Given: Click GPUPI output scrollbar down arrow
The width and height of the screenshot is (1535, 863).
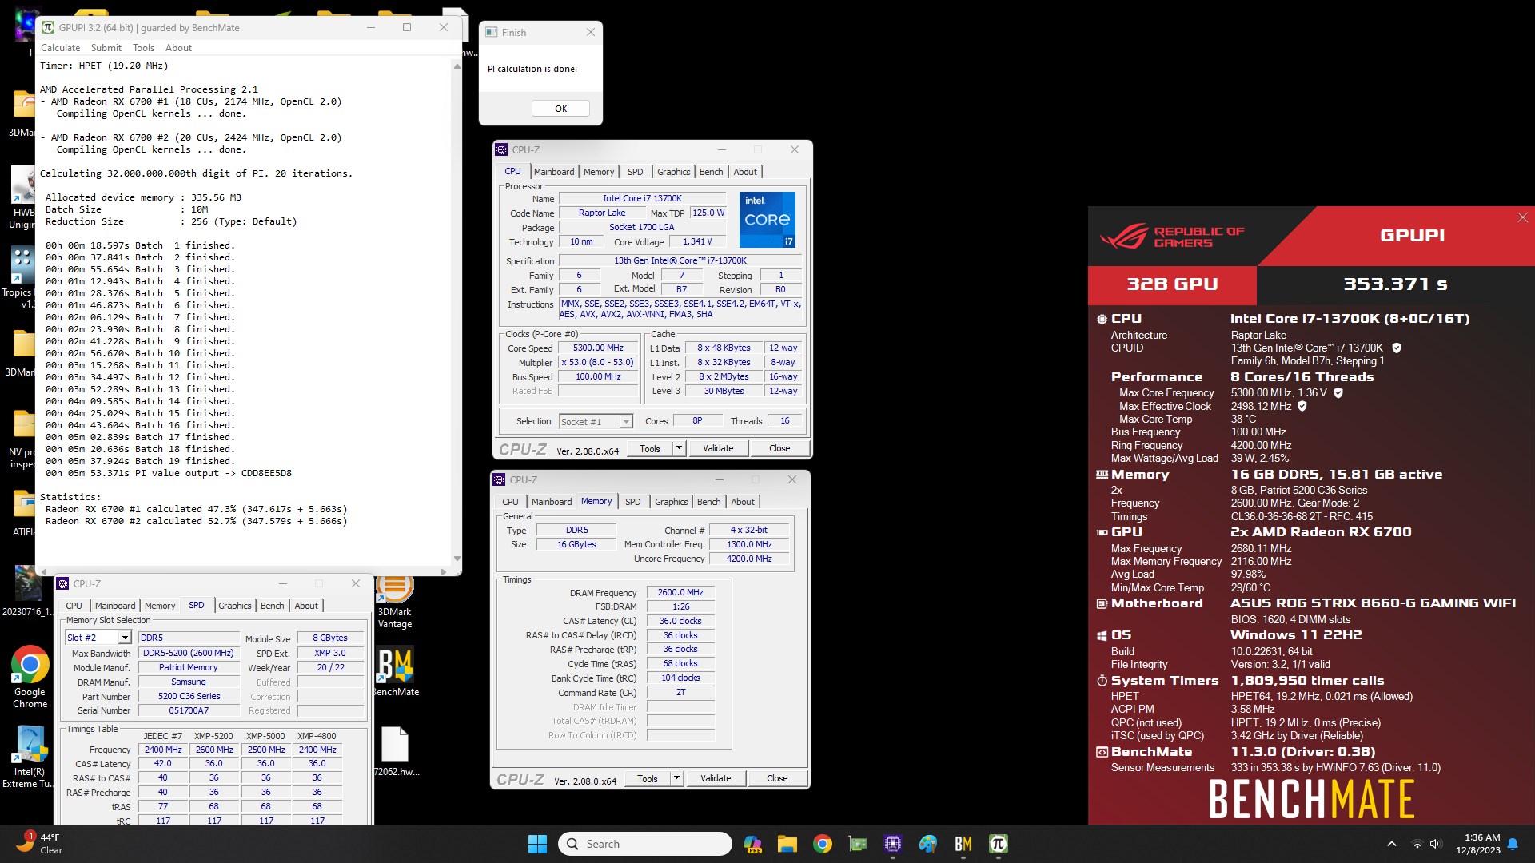Looking at the screenshot, I should (x=457, y=559).
